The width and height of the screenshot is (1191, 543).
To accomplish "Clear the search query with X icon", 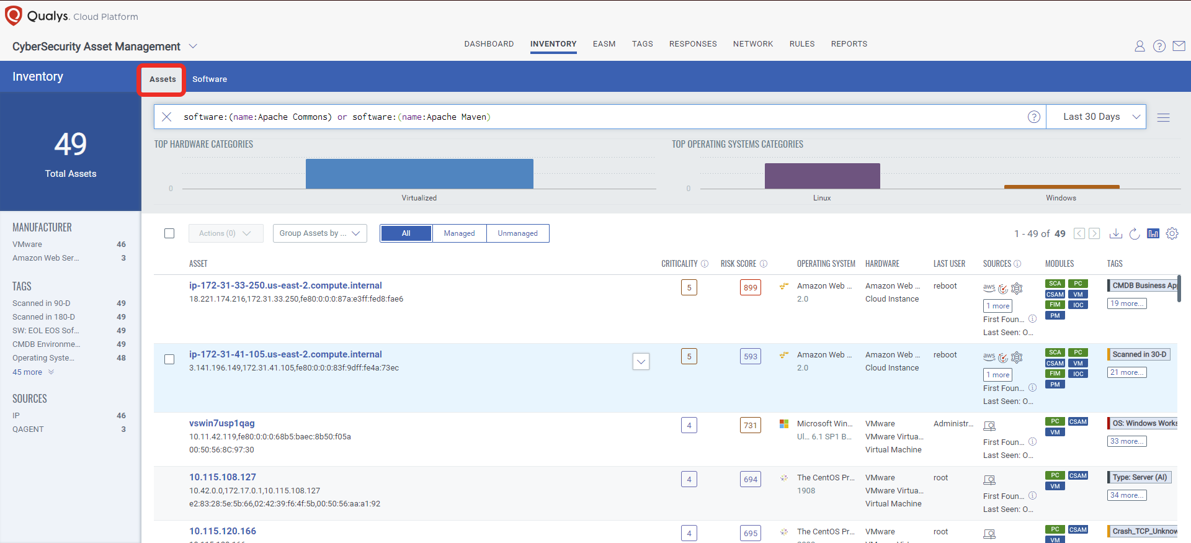I will pyautogui.click(x=166, y=117).
